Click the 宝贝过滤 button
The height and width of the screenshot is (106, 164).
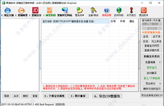152,28
